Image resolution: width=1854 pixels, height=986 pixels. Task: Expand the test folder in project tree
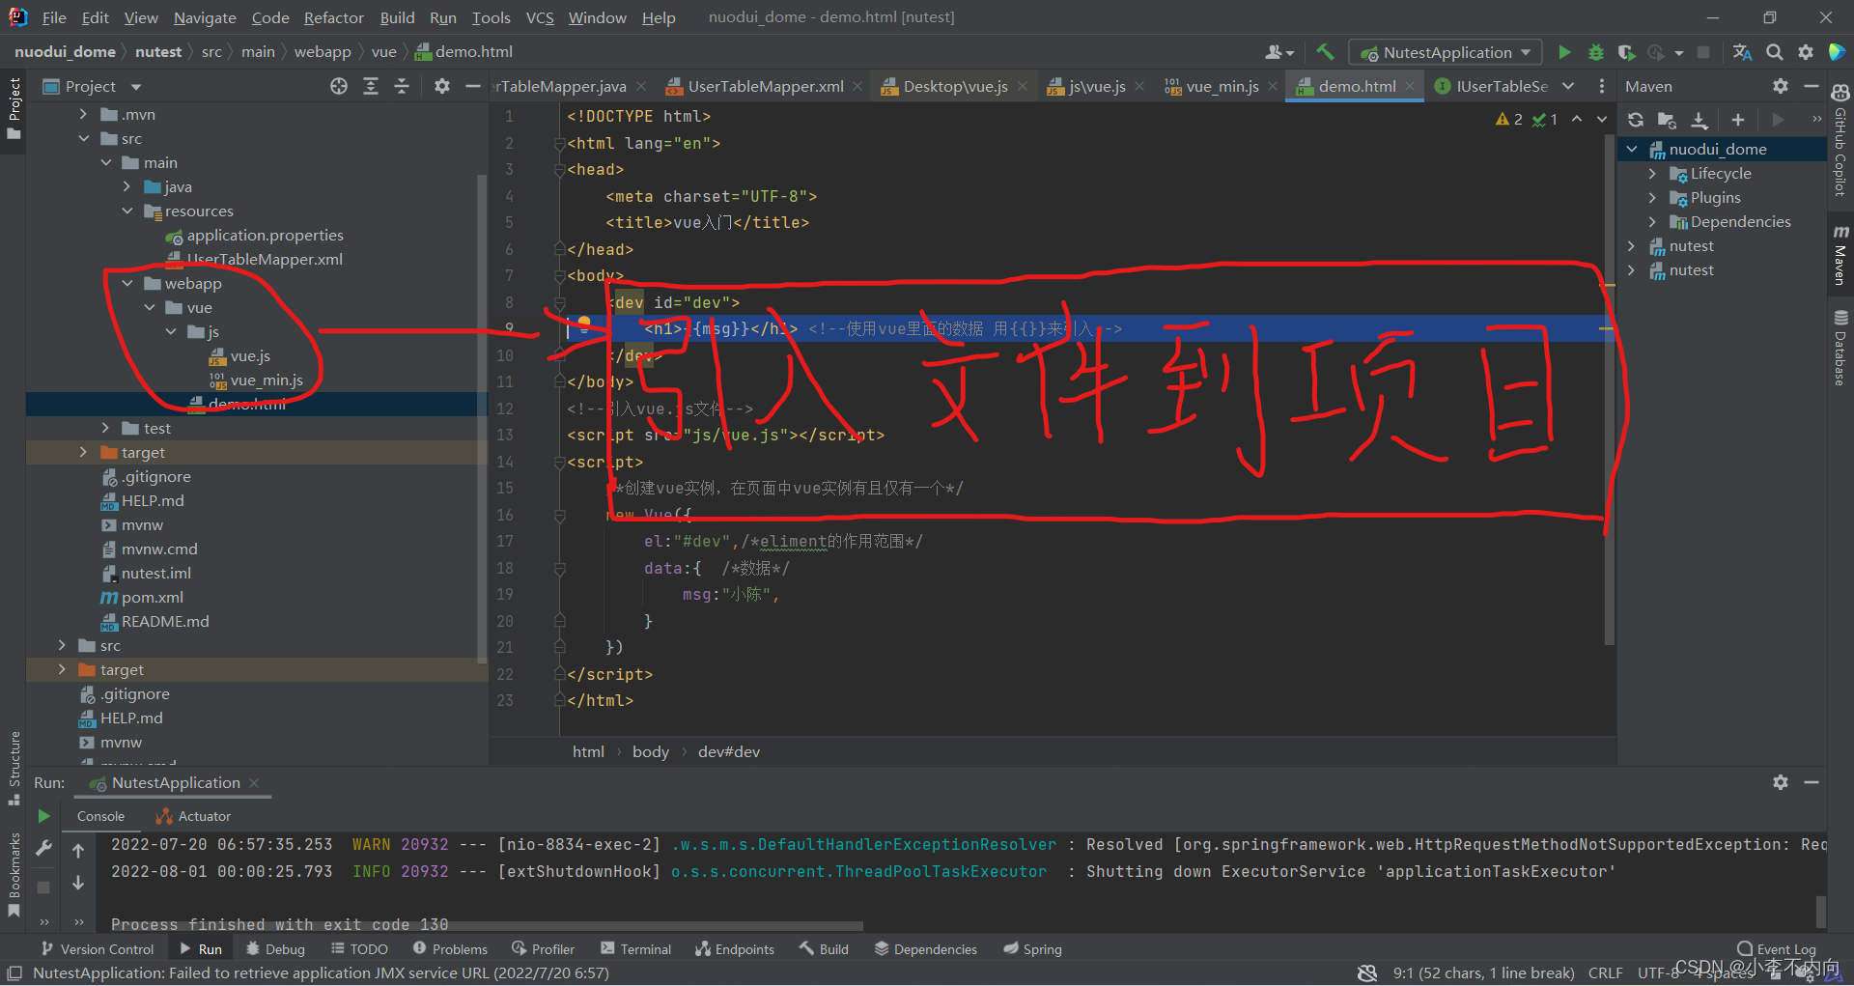[106, 428]
